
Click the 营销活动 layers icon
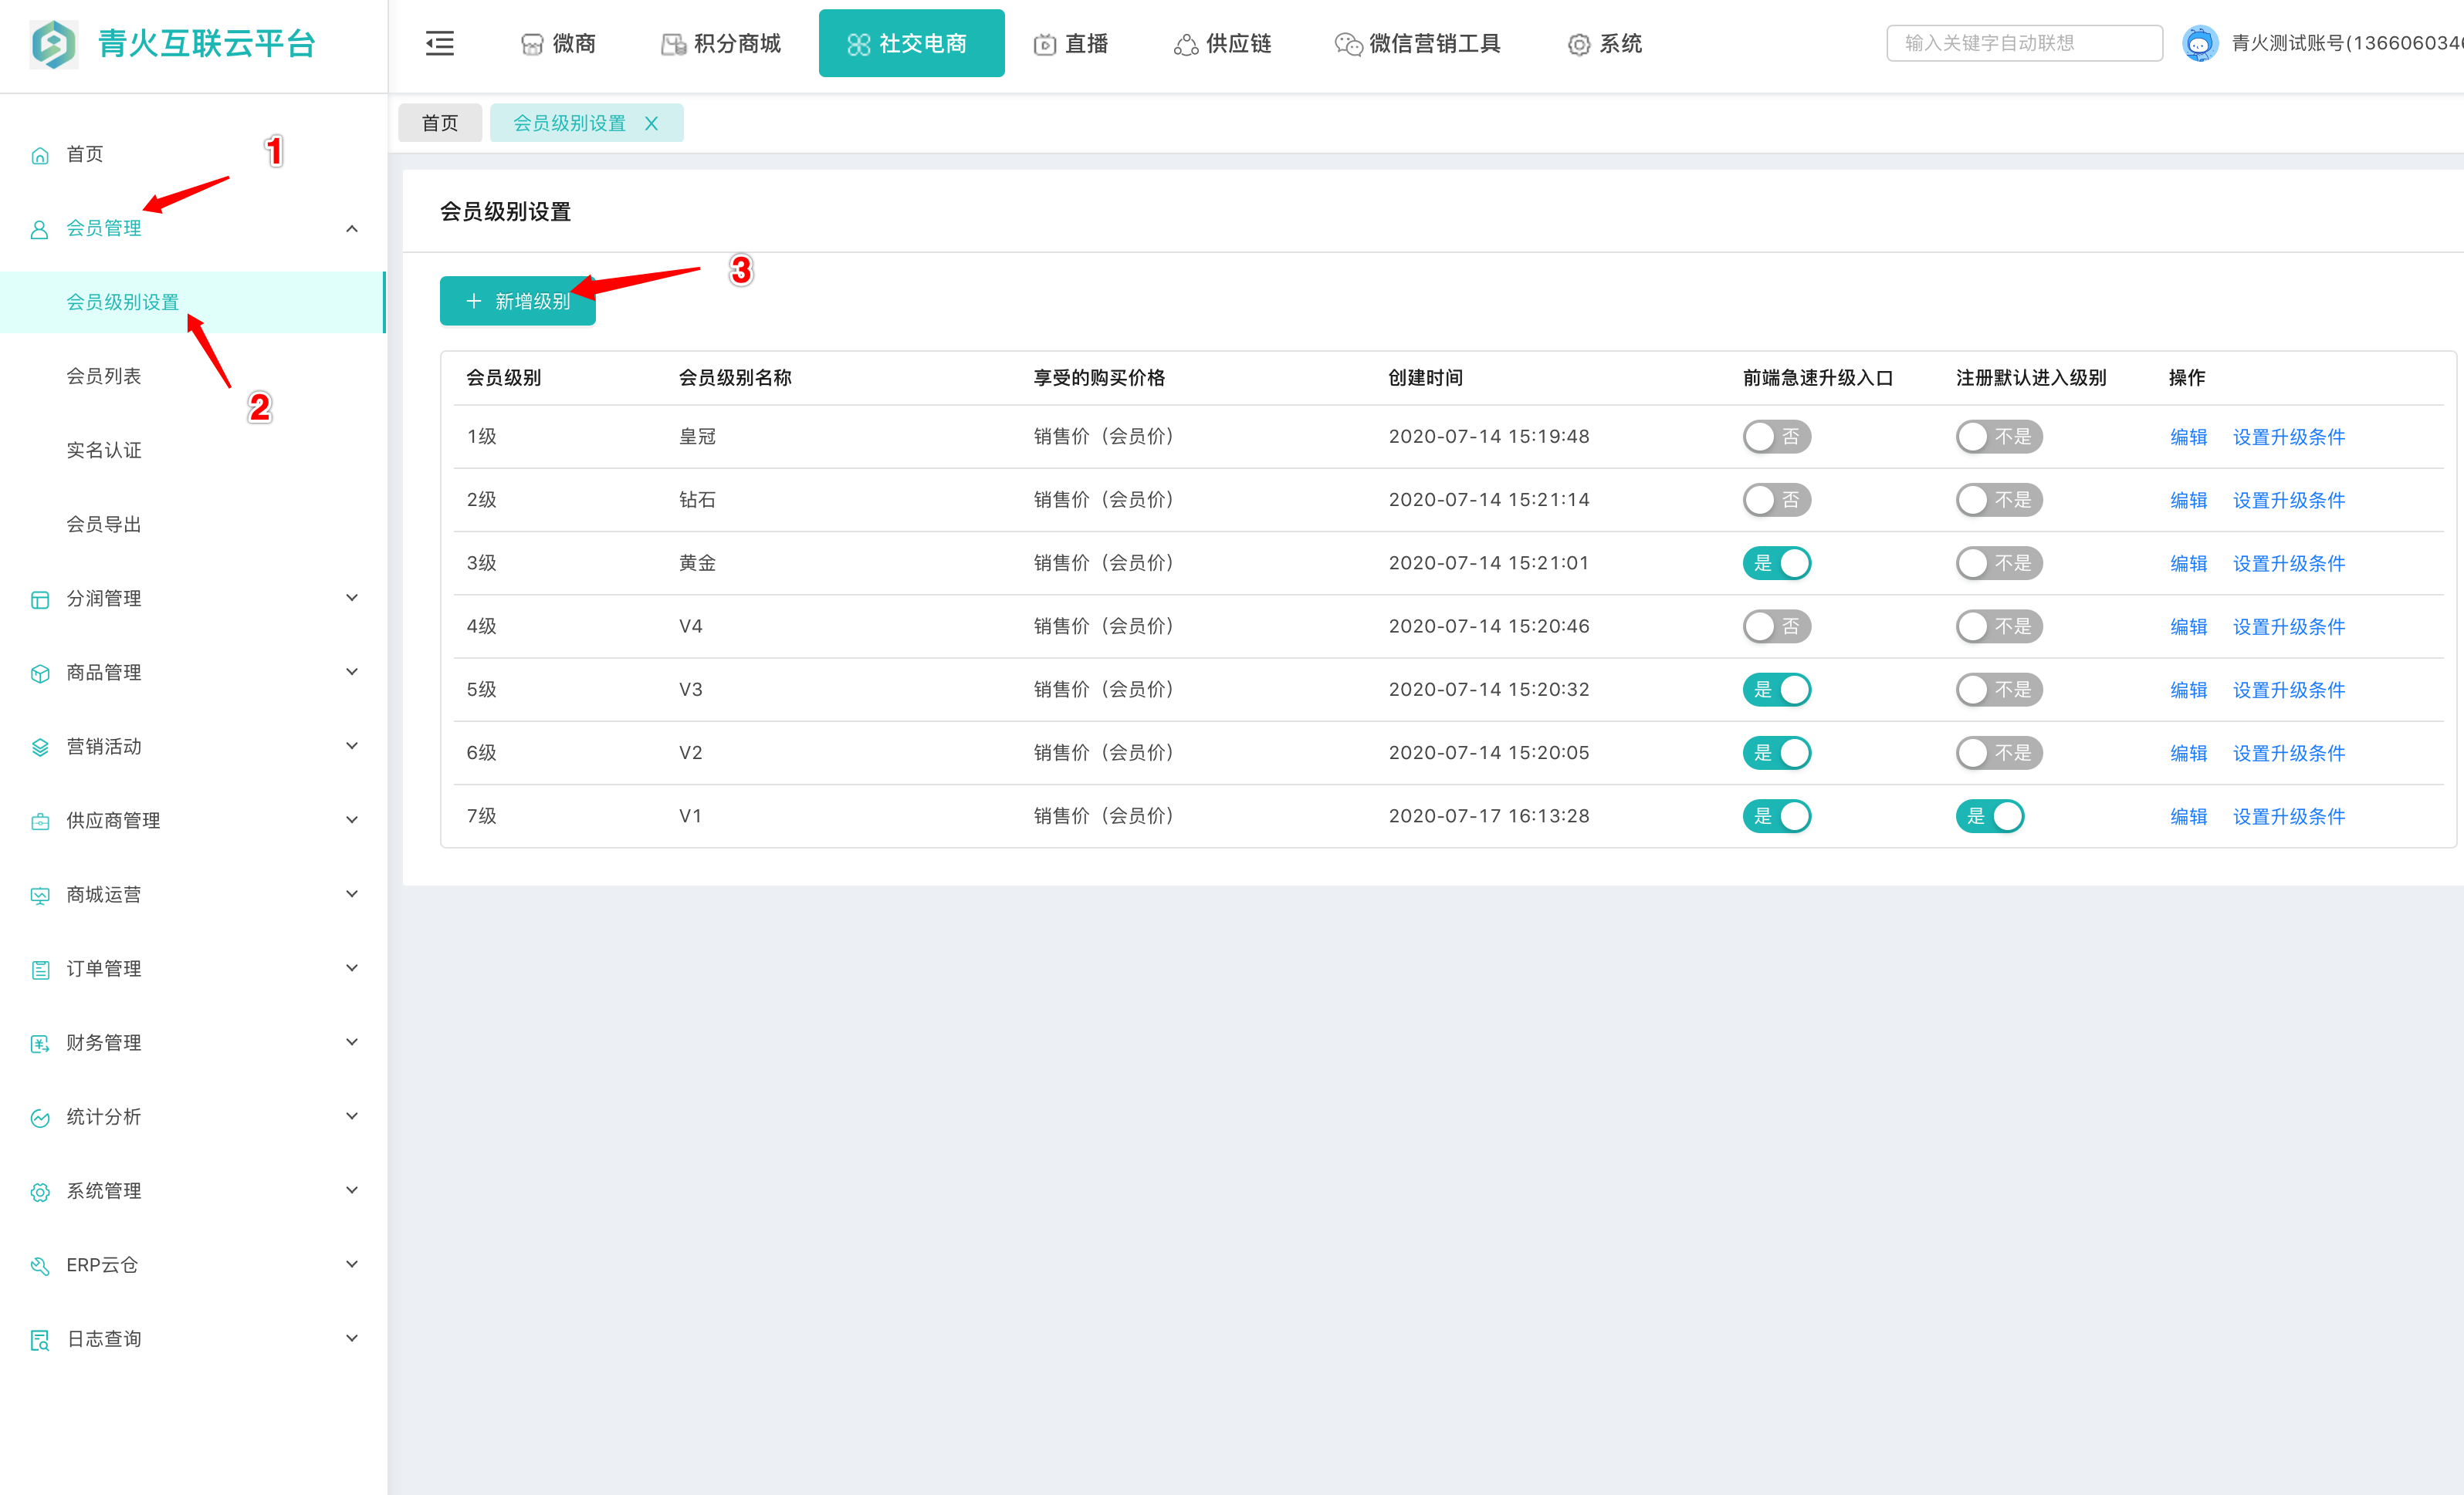coord(40,747)
